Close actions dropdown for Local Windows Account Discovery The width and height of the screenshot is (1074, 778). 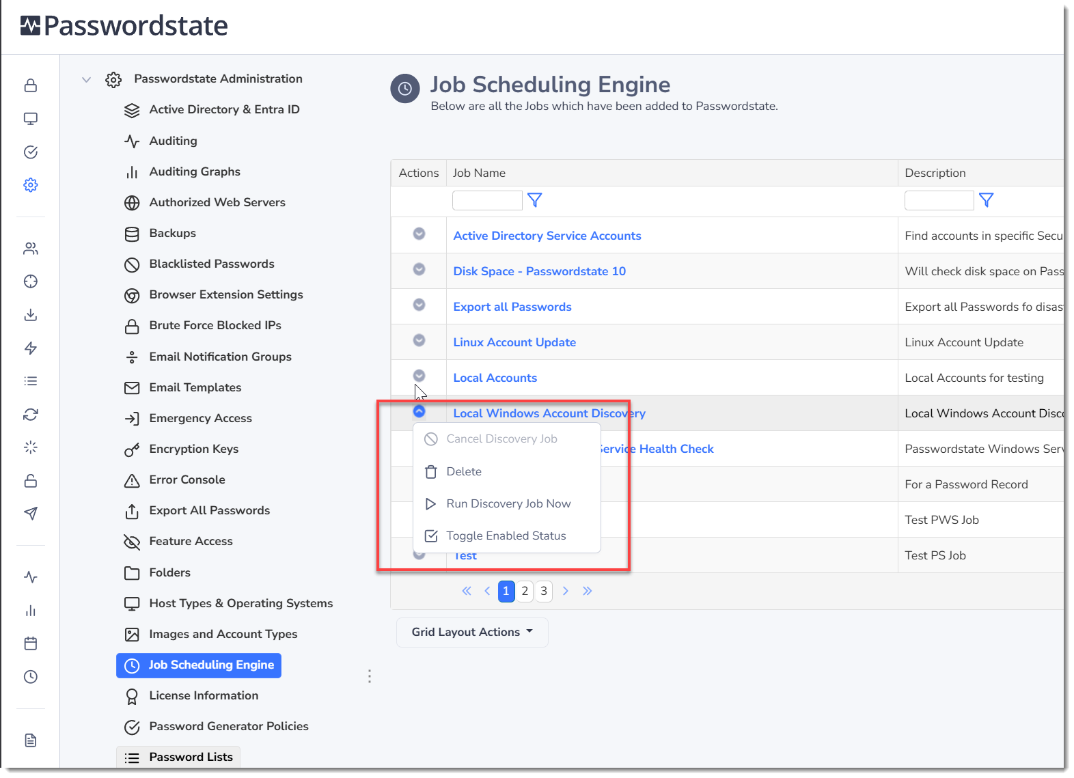[419, 411]
